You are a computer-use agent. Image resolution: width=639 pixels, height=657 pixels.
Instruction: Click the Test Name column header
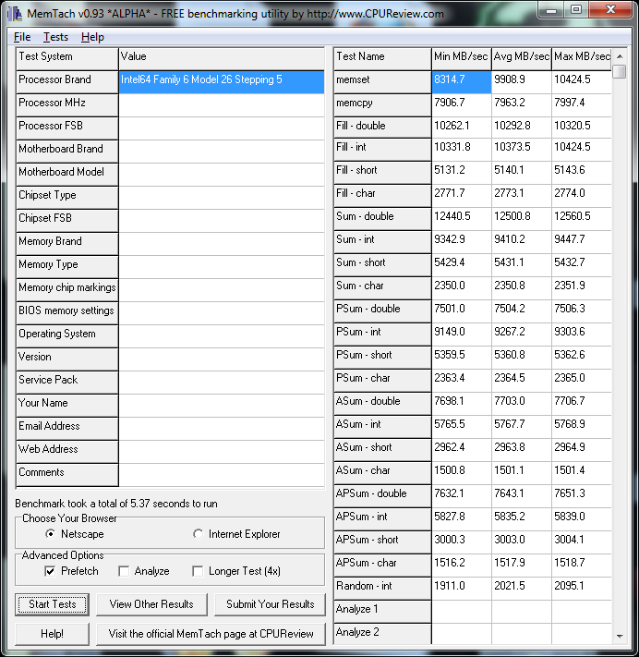[382, 58]
